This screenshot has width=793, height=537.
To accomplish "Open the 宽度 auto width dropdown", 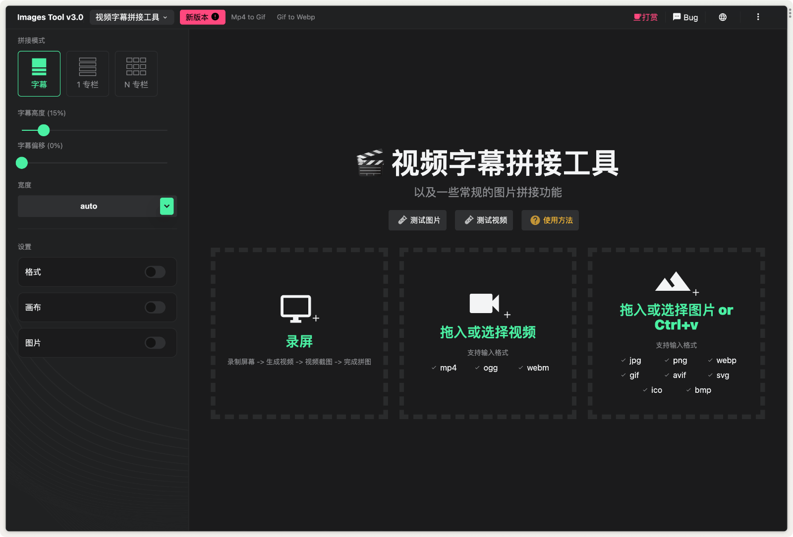I will pyautogui.click(x=167, y=206).
